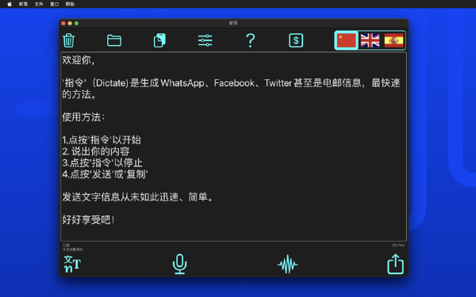Click the green zoom window button

coord(76,23)
